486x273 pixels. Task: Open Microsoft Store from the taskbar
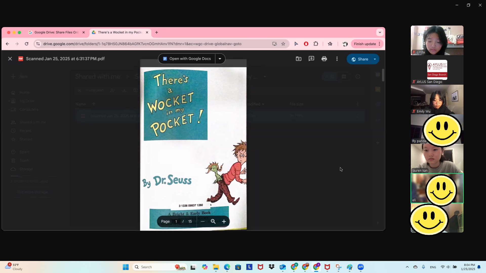pos(238,267)
